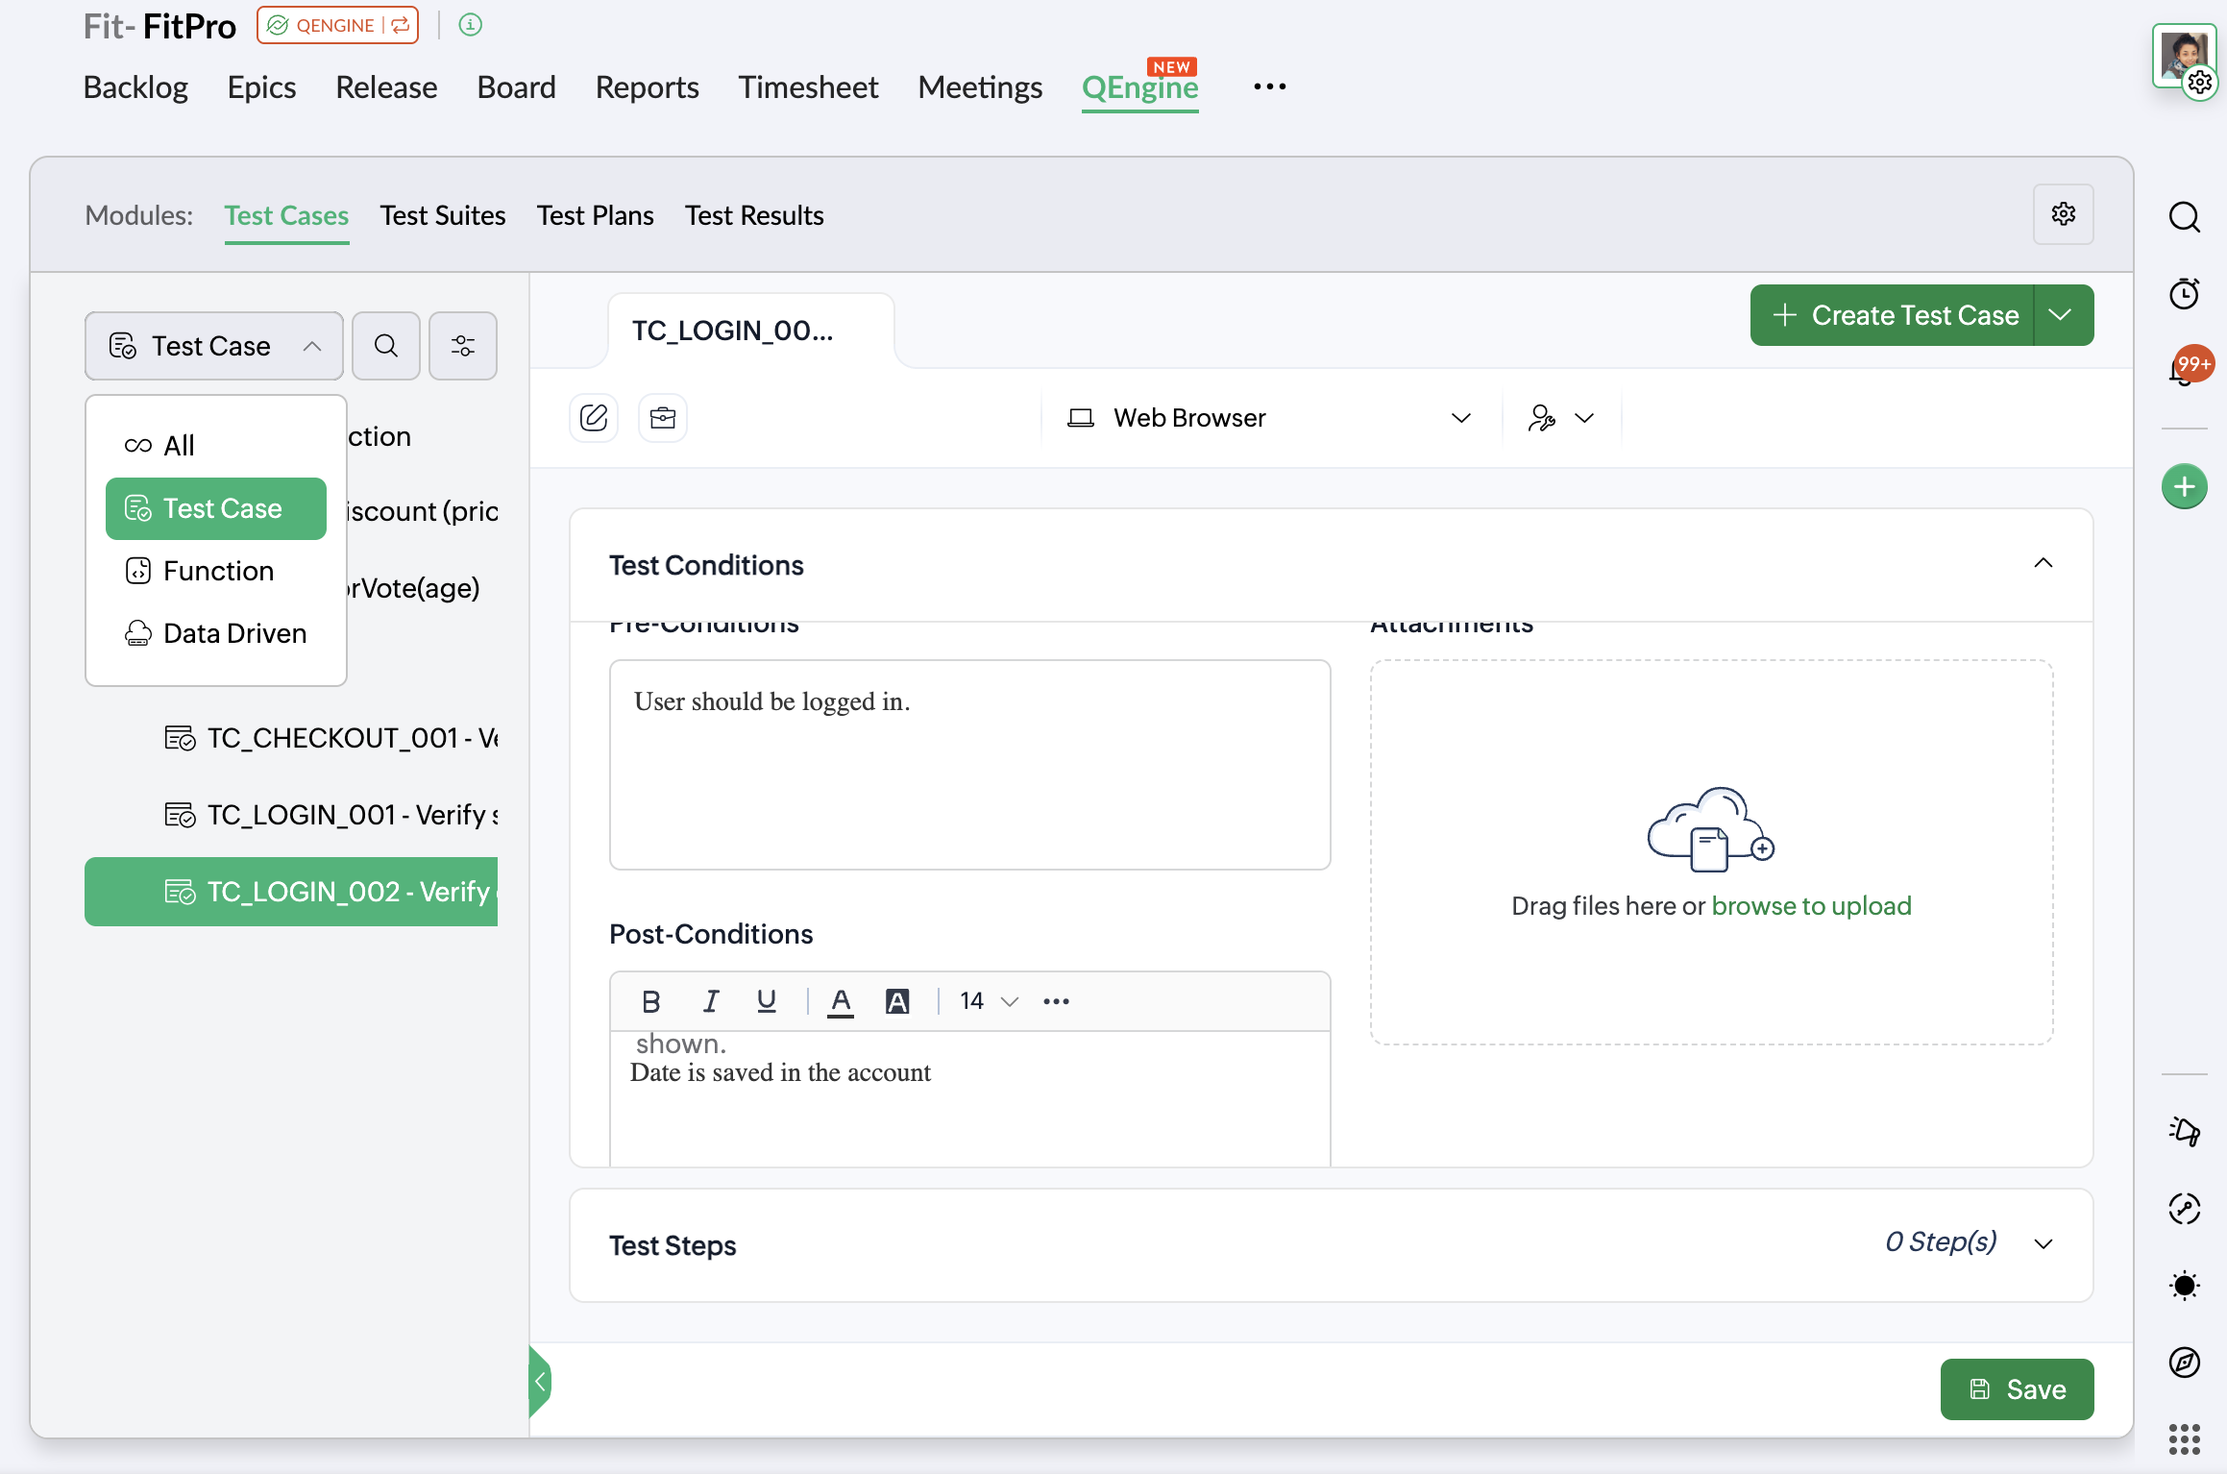The width and height of the screenshot is (2227, 1474).
Task: Open the Web Browser dropdown
Action: pyautogui.click(x=1268, y=418)
